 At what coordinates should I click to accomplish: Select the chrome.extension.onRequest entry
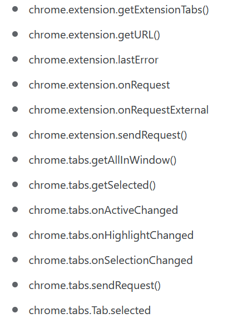click(99, 85)
